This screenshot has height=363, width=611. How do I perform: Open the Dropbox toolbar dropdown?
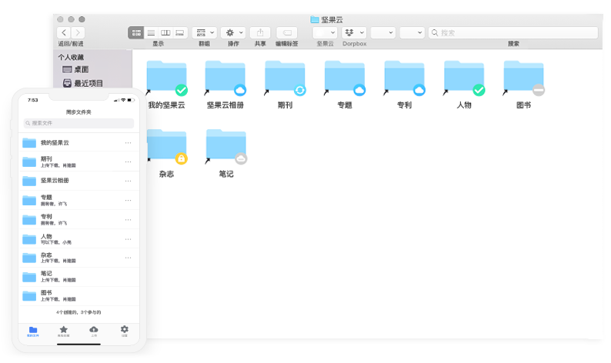354,33
